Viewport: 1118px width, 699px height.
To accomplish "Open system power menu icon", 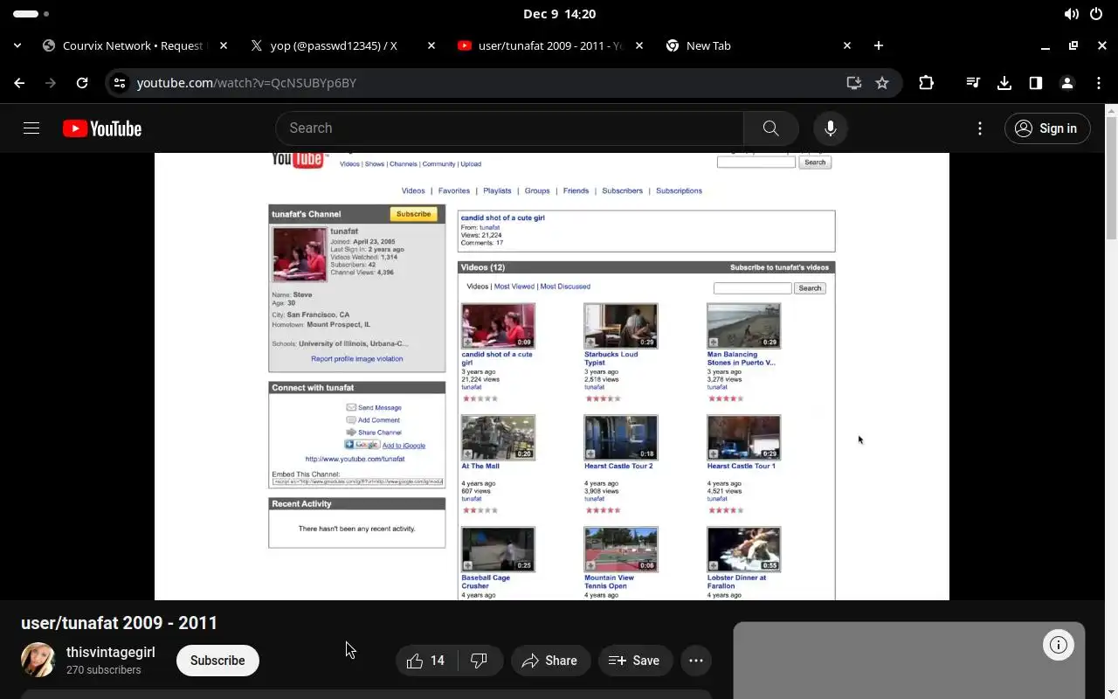I will [x=1097, y=14].
